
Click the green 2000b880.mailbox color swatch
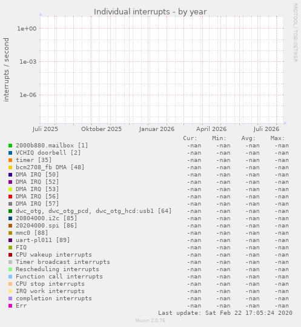10,146
